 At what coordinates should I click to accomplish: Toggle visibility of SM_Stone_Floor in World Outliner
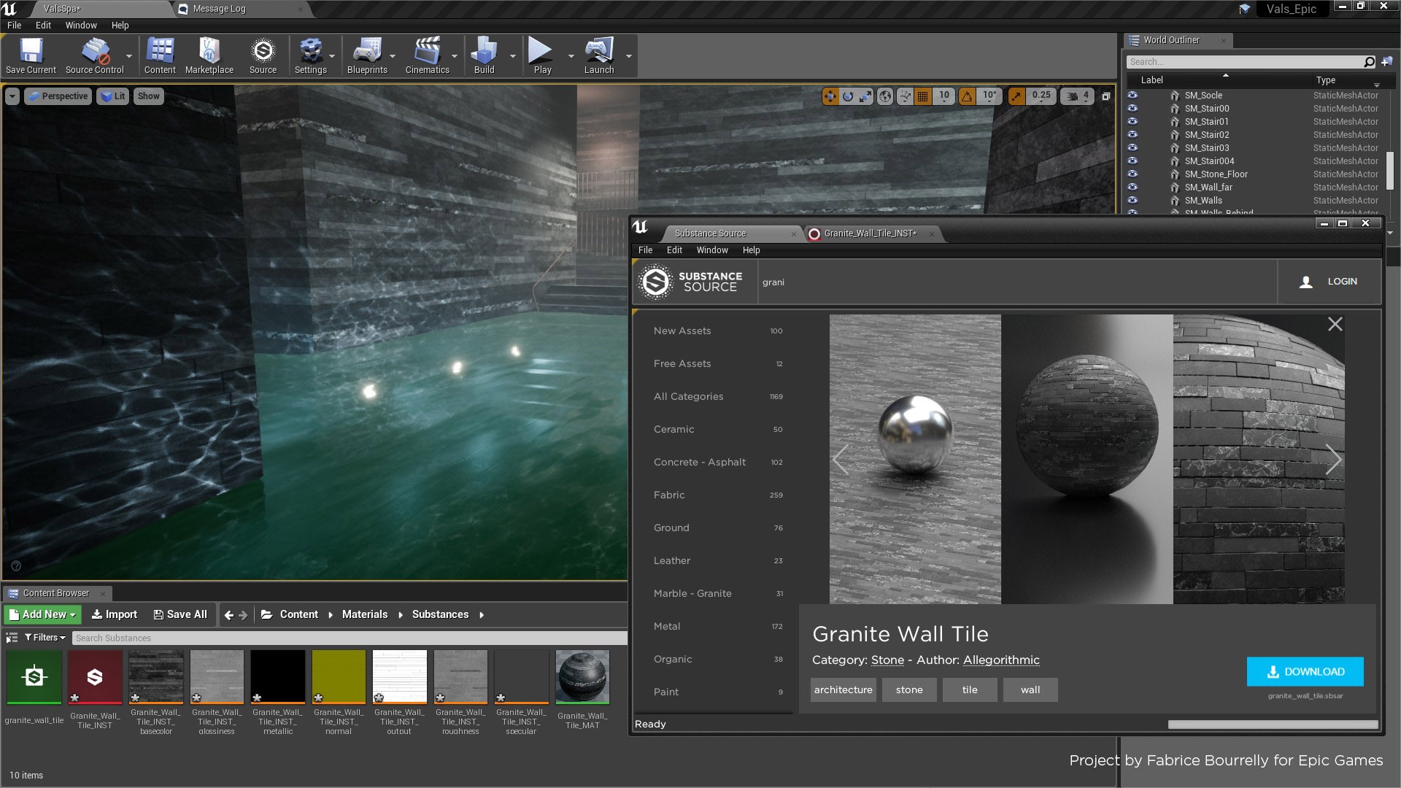1132,174
